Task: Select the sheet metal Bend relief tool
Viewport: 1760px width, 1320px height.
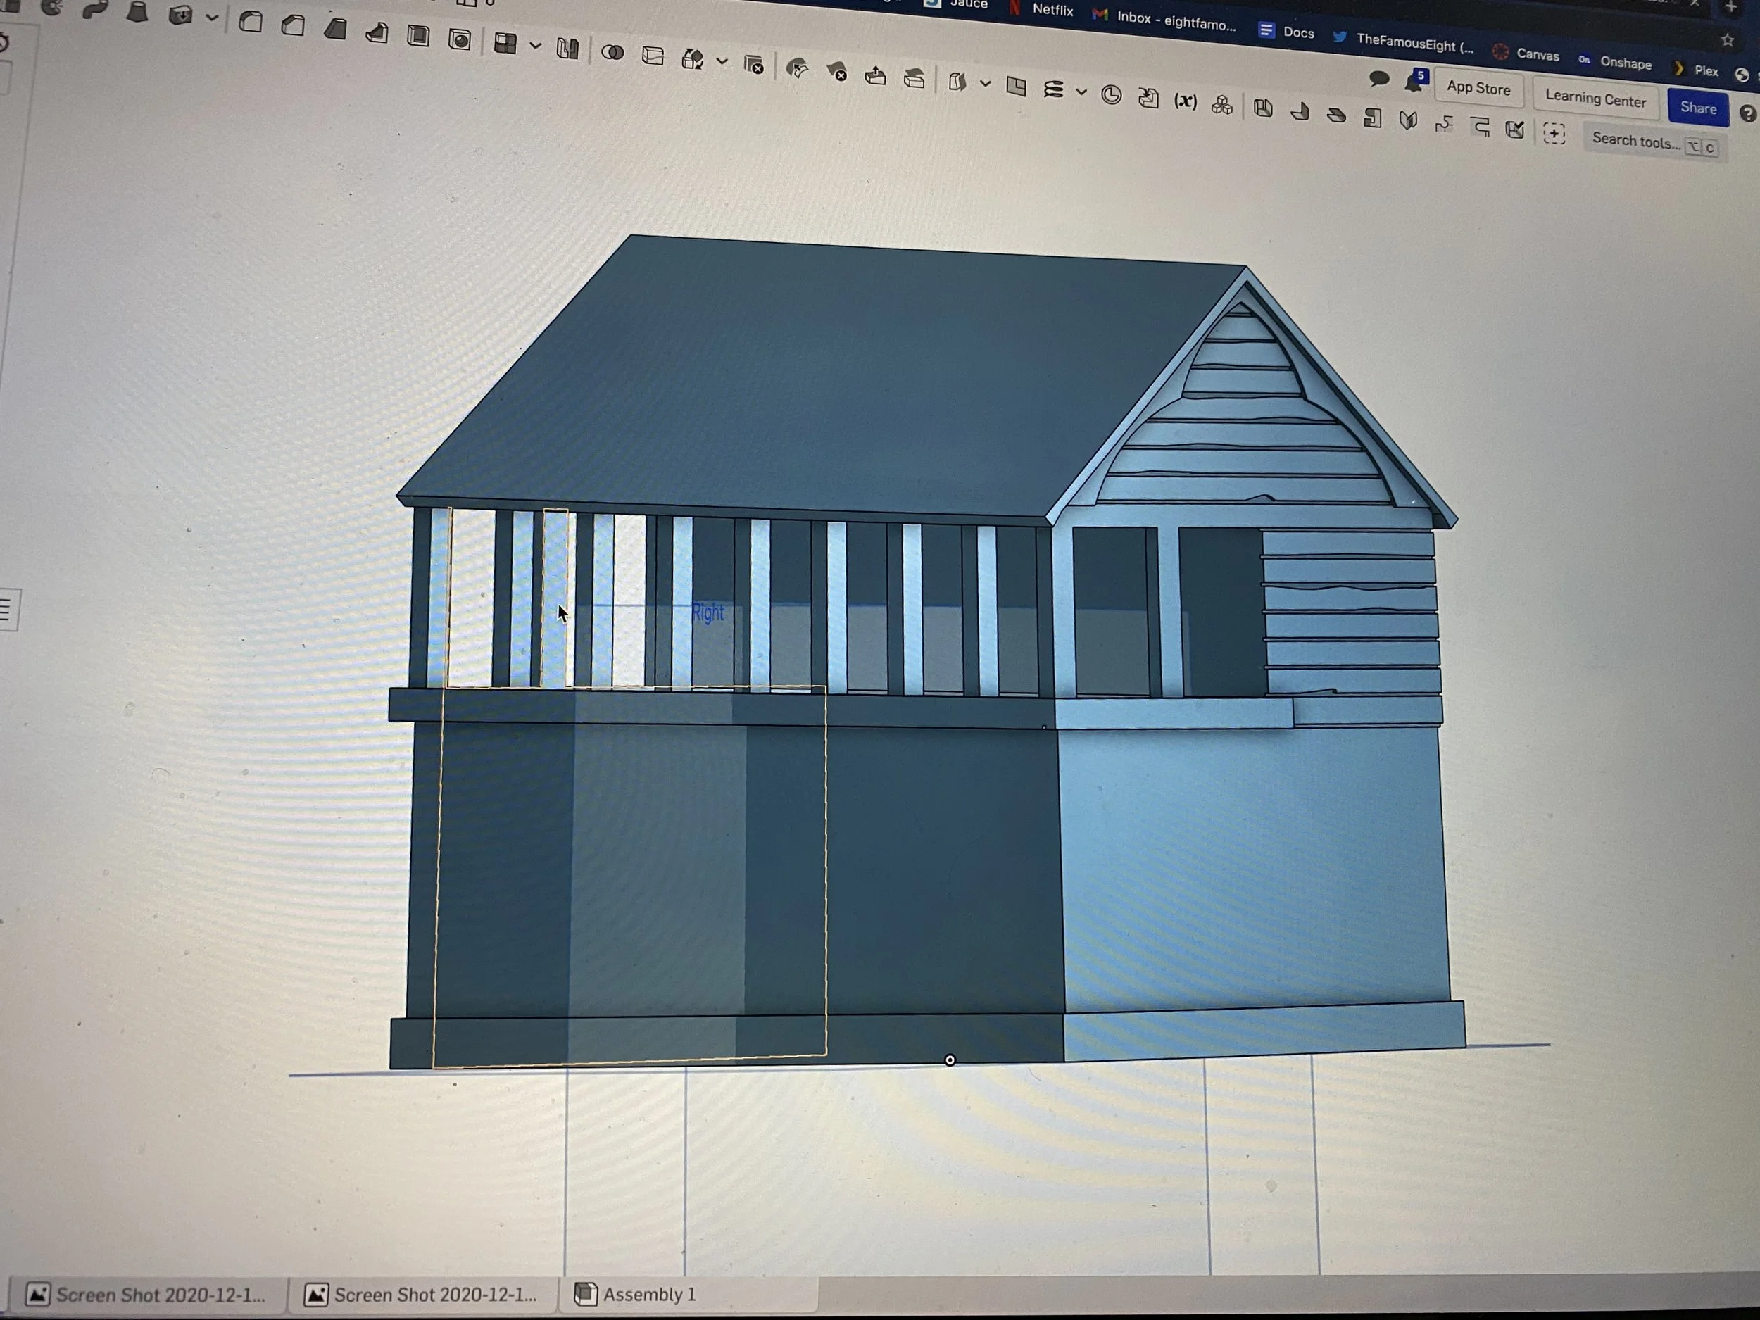Action: pyautogui.click(x=1480, y=127)
